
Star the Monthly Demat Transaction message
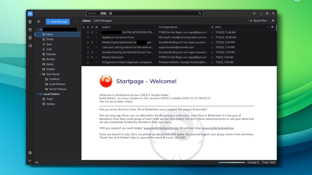(x=88, y=52)
